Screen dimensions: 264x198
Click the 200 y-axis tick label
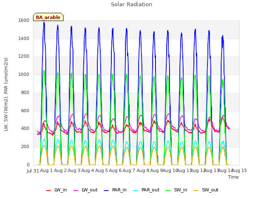click(25, 147)
